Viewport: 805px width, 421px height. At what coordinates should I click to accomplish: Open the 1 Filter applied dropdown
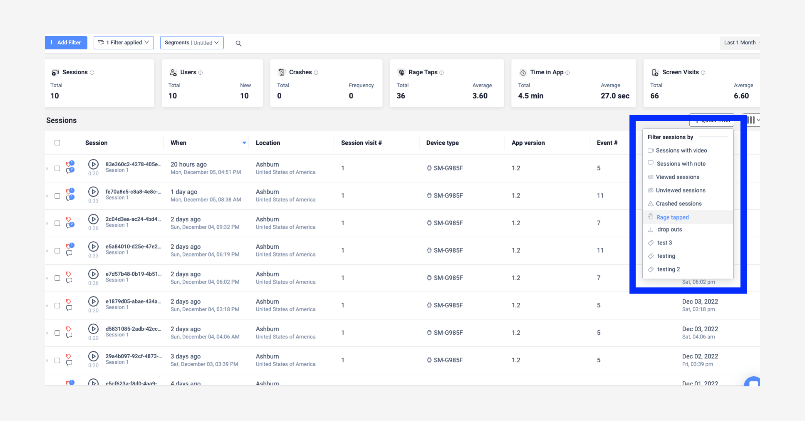(x=123, y=42)
